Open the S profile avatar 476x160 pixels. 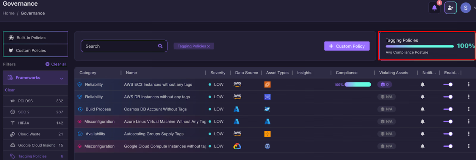point(466,8)
